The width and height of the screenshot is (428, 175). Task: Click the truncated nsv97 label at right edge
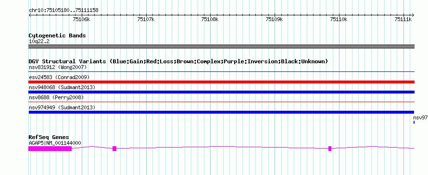click(x=420, y=117)
